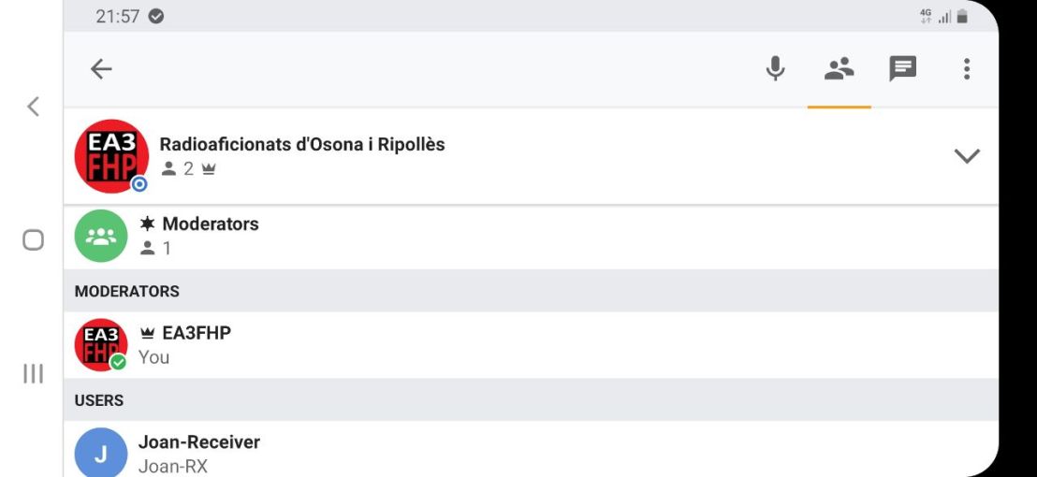The image size is (1037, 477).
Task: Open Android recent apps navigation button
Action: click(x=33, y=374)
